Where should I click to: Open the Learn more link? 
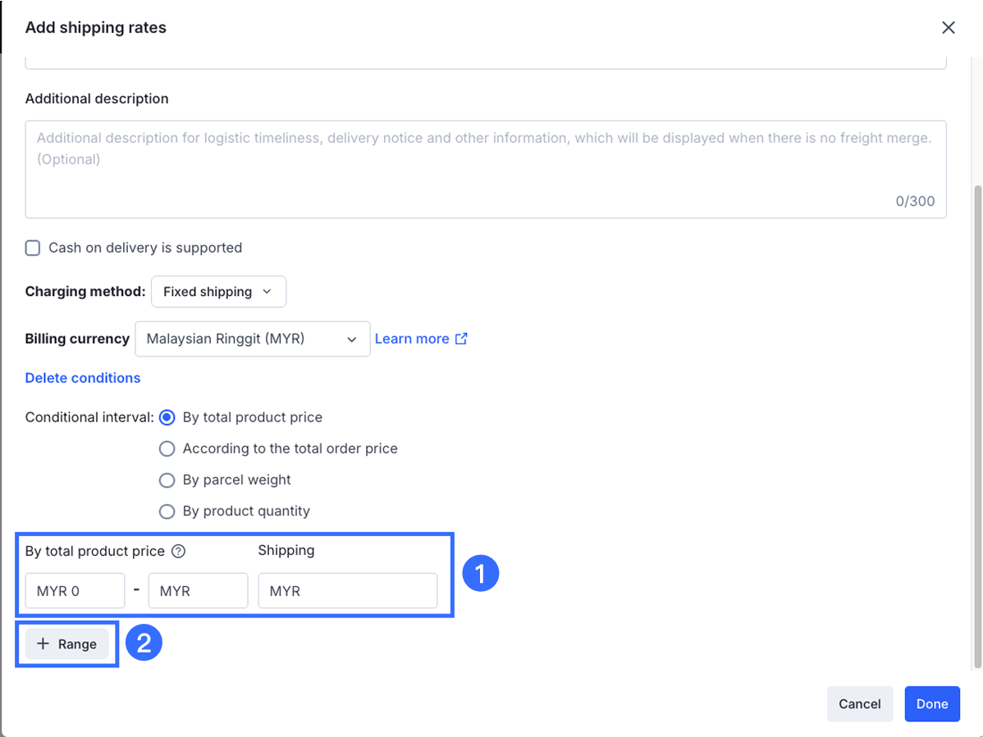pyautogui.click(x=412, y=339)
